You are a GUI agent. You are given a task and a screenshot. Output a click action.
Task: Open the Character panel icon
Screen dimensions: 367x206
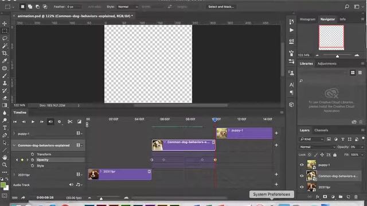291,85
